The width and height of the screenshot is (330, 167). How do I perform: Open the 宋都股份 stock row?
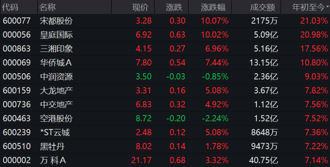pyautogui.click(x=56, y=21)
